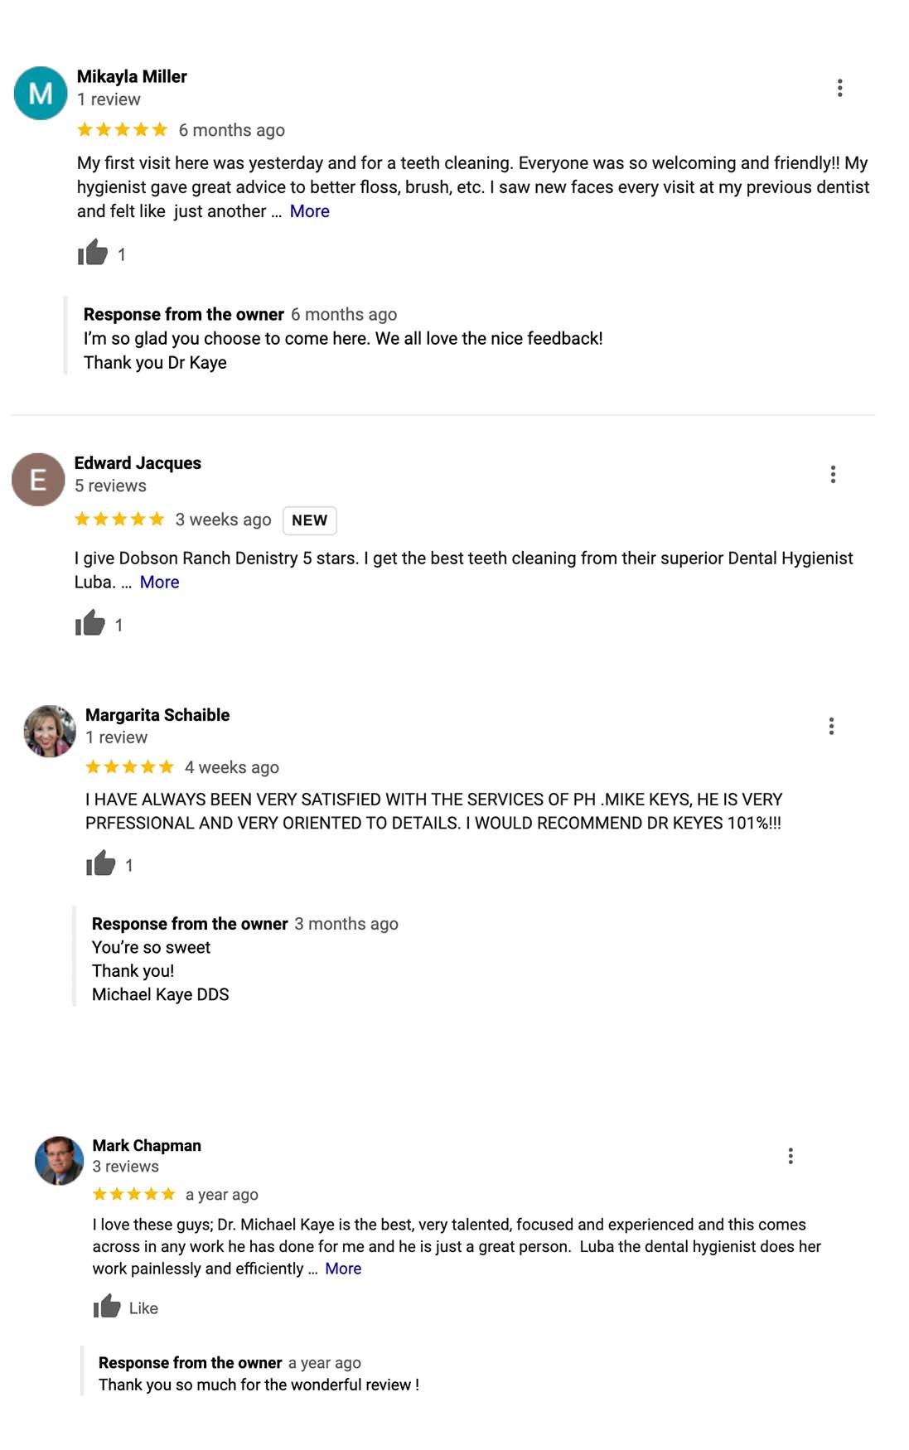Like Edward Jacques' review with thumbs up
Viewport: 909px width, 1450px height.
(x=90, y=623)
